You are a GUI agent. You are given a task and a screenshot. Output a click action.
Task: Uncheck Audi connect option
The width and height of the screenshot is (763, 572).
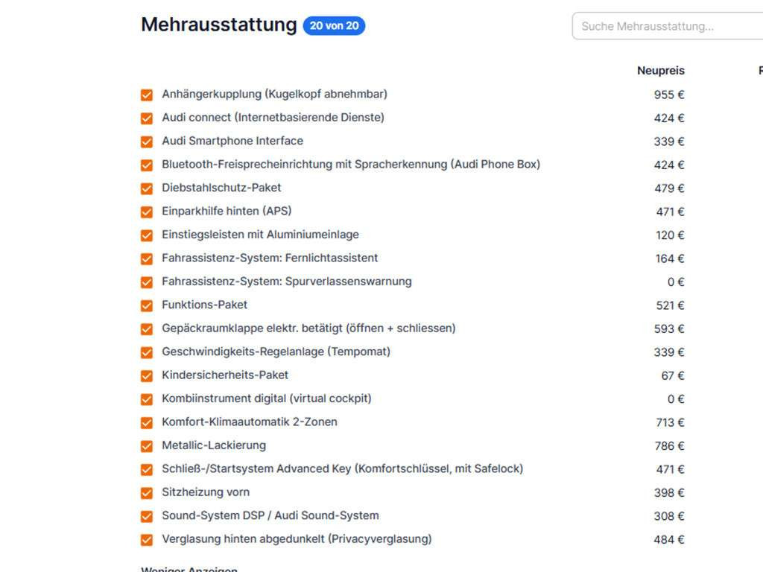[x=147, y=118]
